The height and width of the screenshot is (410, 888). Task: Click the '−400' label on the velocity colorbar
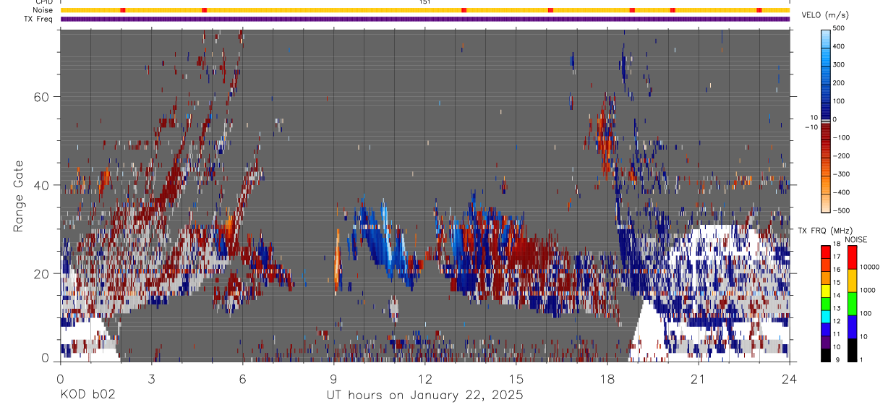click(x=842, y=192)
